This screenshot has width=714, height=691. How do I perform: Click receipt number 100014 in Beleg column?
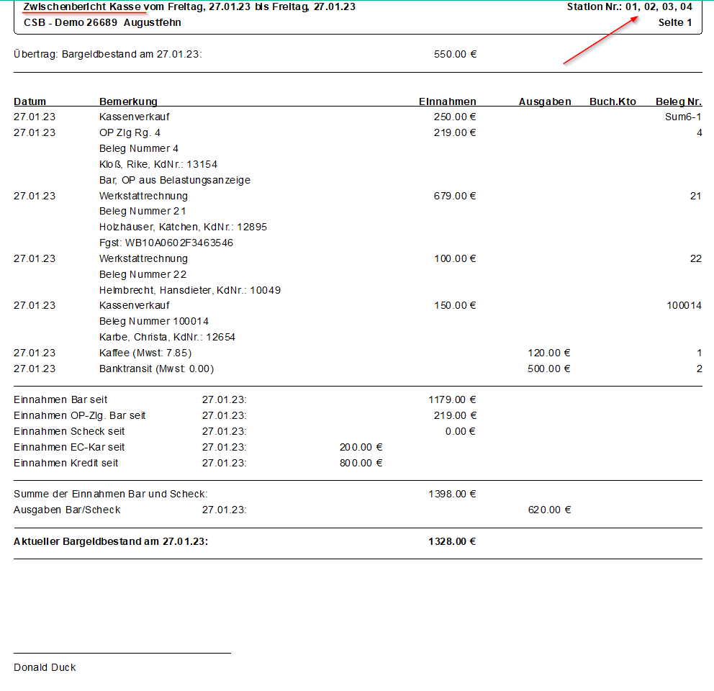tap(684, 305)
